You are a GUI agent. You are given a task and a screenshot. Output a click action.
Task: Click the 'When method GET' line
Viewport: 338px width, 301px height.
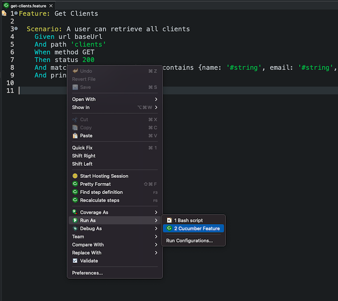tap(64, 52)
